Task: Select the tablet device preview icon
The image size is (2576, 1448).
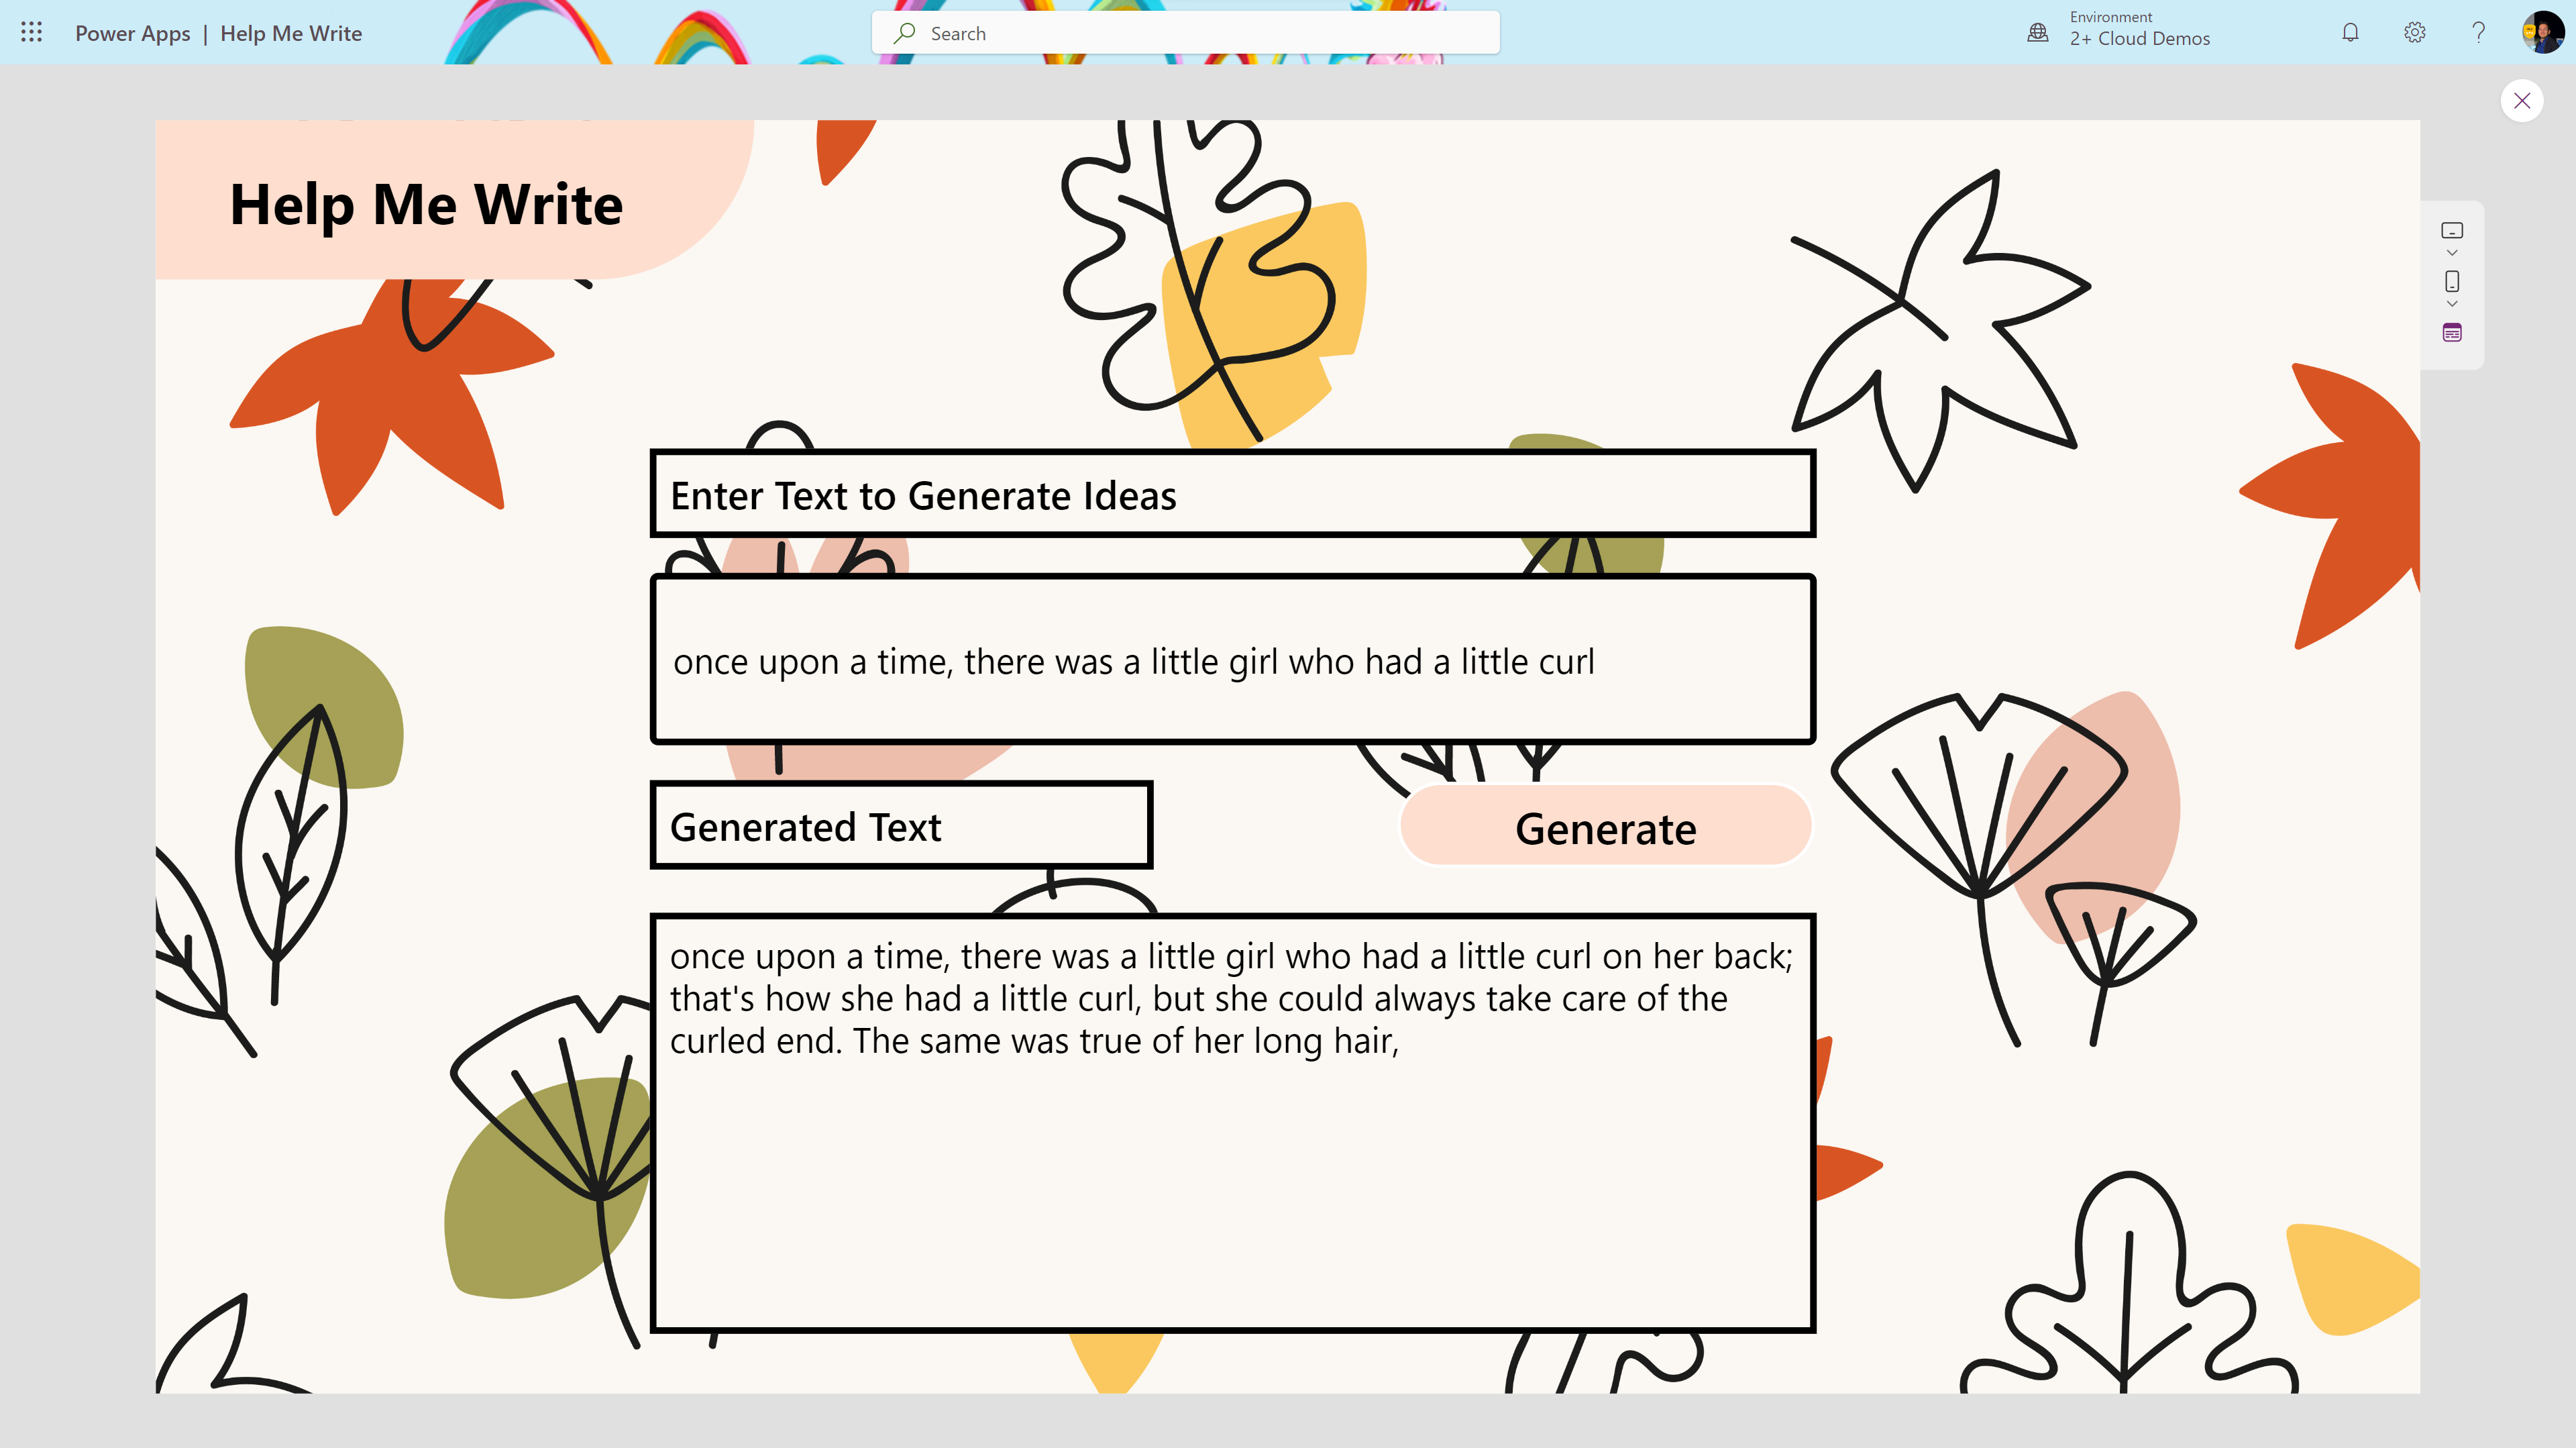Action: [x=2451, y=231]
